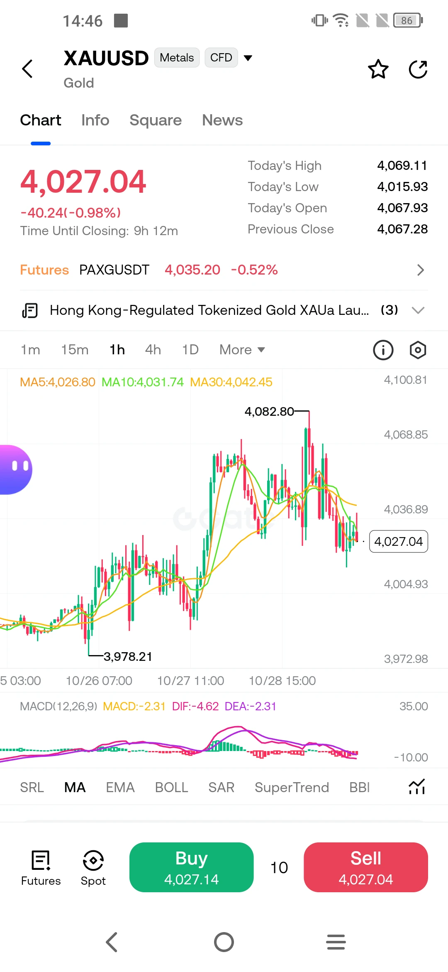Tap the current price label 4,027.04 on chart
Image resolution: width=448 pixels, height=972 pixels.
398,541
